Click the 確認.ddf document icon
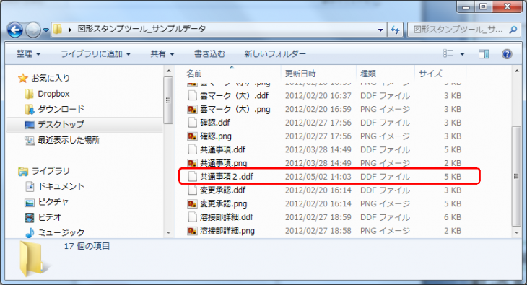This screenshot has height=285, width=527. tap(192, 123)
